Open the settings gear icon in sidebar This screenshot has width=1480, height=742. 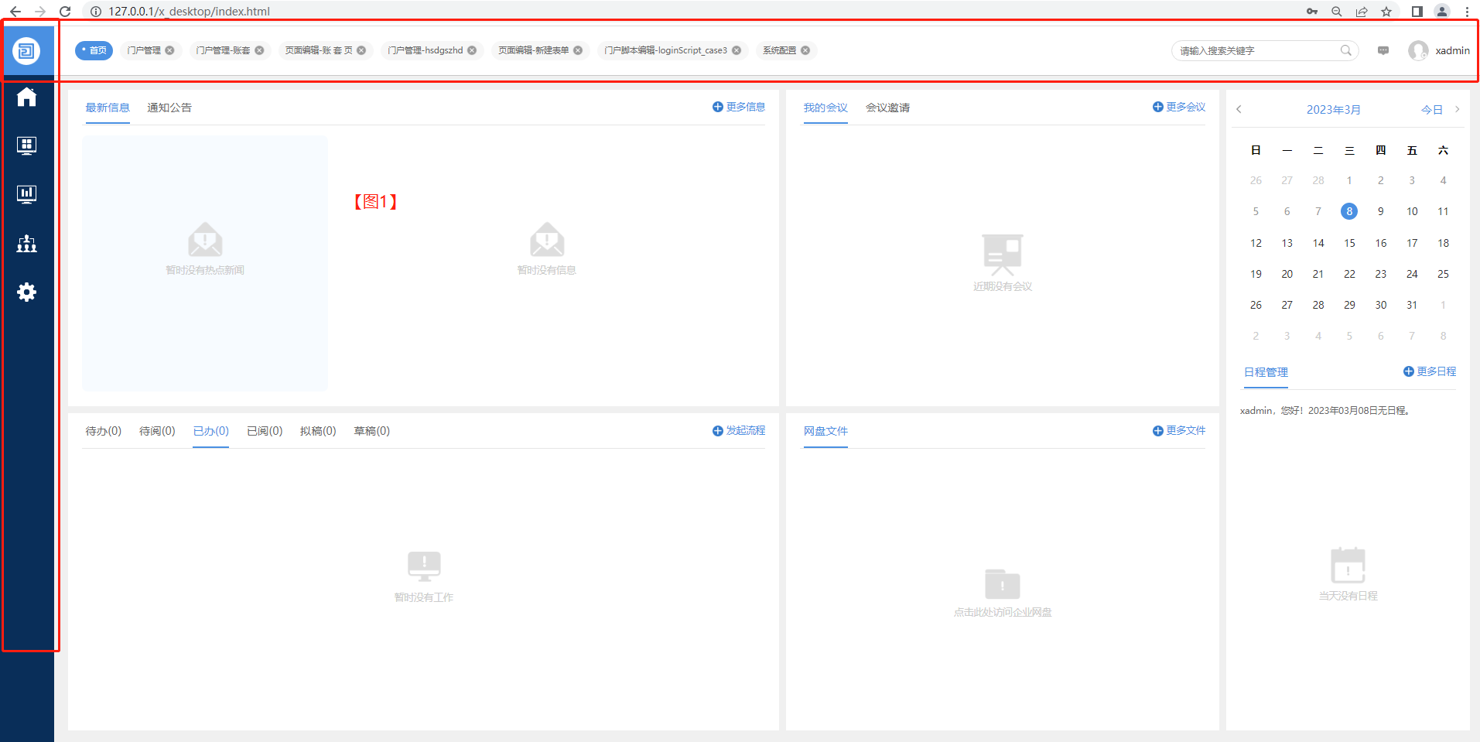pos(27,292)
